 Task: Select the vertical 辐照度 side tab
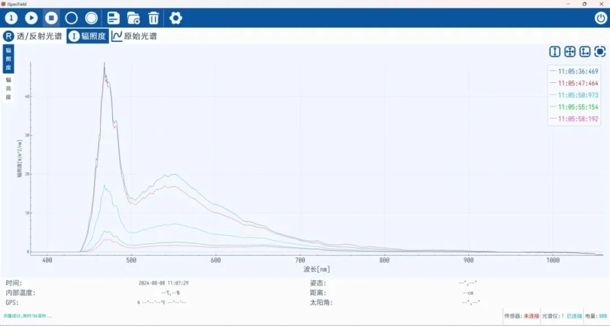pyautogui.click(x=8, y=59)
